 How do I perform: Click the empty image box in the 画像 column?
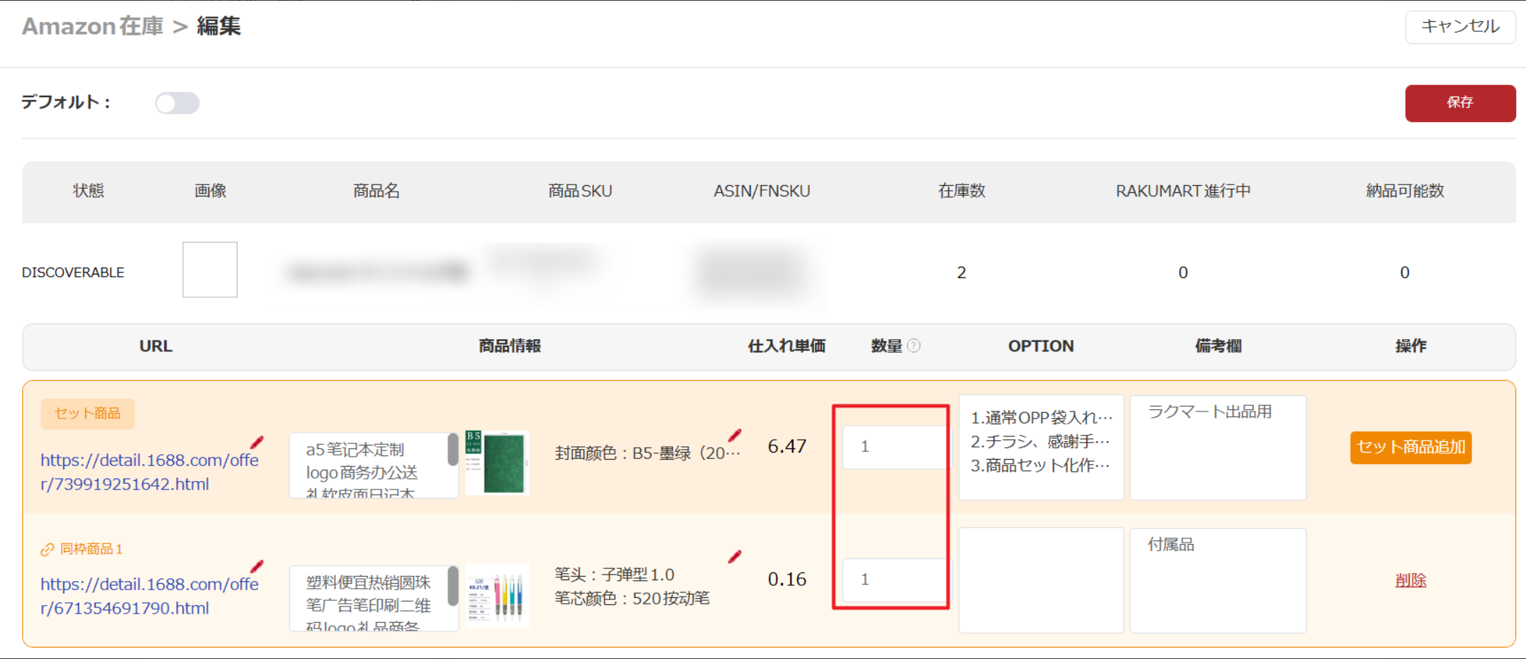coord(209,270)
